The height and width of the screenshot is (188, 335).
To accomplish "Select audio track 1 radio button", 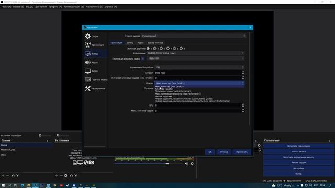I will pyautogui.click(x=148, y=49).
